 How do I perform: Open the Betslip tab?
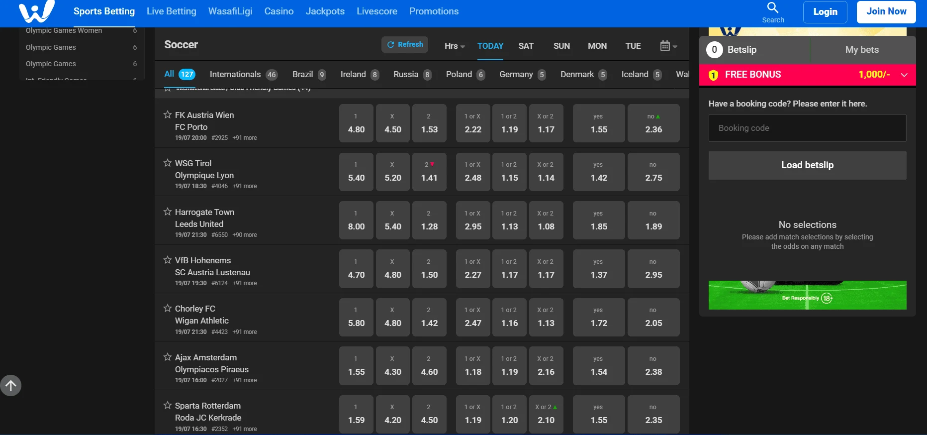point(742,49)
